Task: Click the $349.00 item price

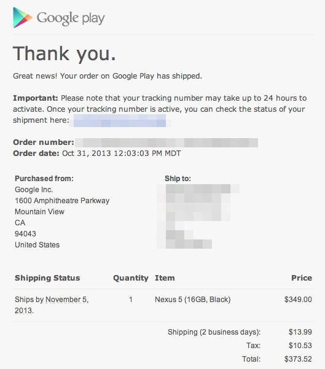Action: 298,300
